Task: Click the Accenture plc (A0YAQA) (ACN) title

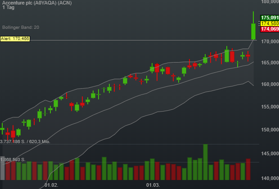Action: click(37, 3)
